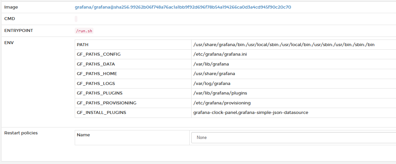396x164 pixels.
Task: Click the /var/lib/grafana value of GF_PATHS_DATA
Action: [x=211, y=64]
